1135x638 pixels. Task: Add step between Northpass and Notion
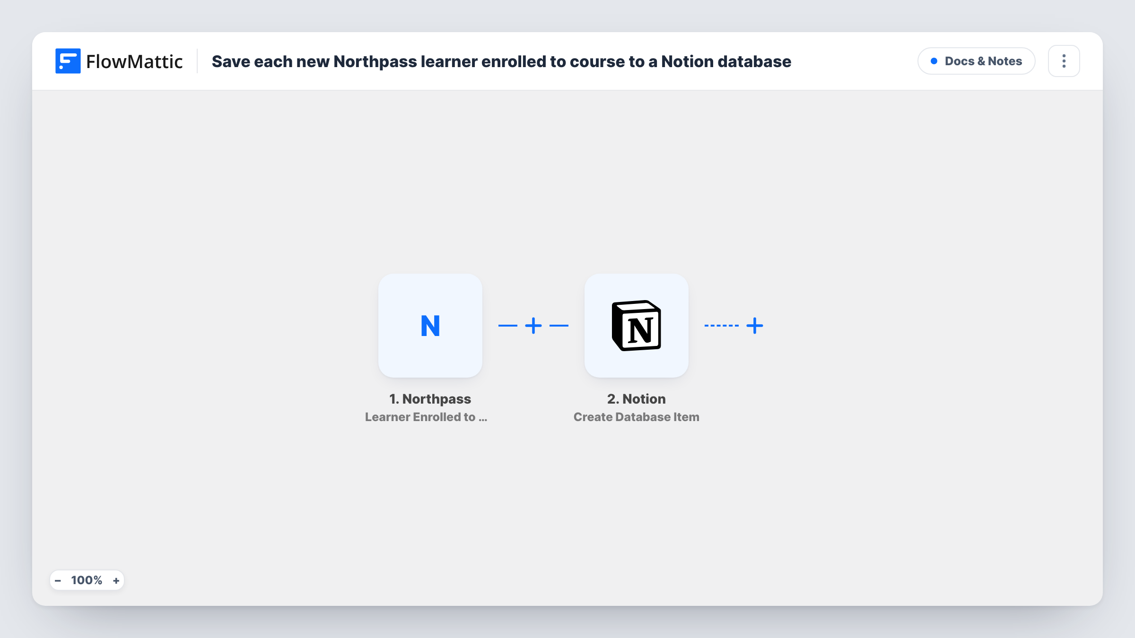[x=533, y=326]
